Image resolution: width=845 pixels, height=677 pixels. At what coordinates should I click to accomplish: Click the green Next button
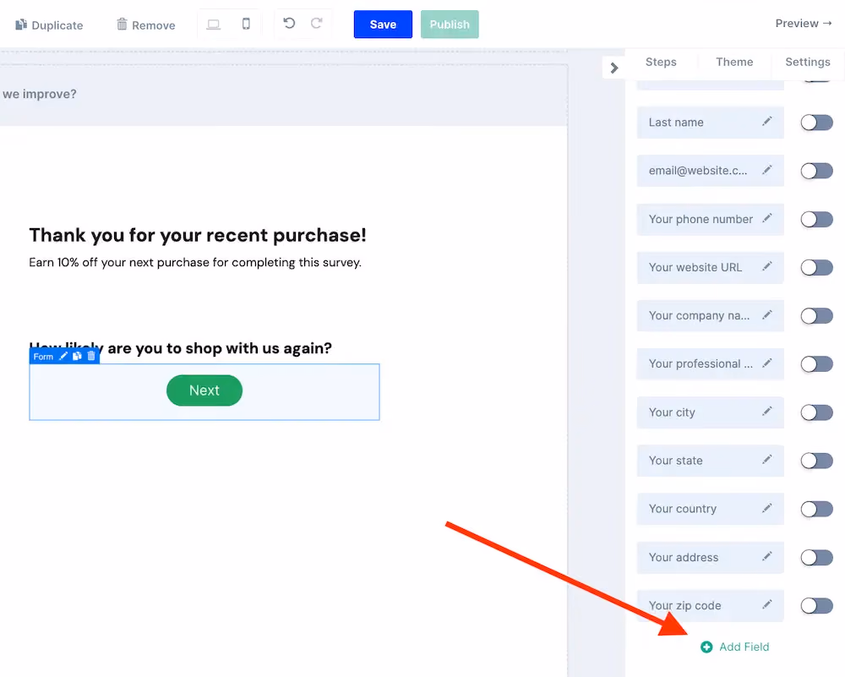click(204, 390)
